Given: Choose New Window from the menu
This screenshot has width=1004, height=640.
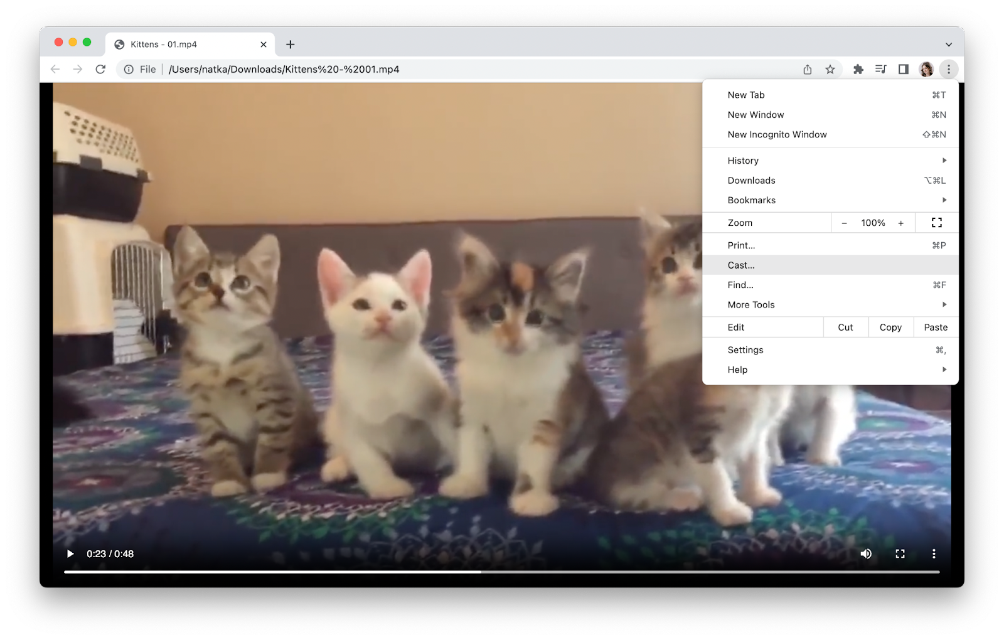Looking at the screenshot, I should (830, 115).
